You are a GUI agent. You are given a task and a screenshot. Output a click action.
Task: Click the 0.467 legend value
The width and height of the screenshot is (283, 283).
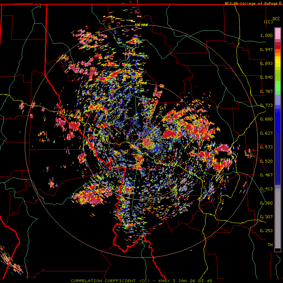266,175
